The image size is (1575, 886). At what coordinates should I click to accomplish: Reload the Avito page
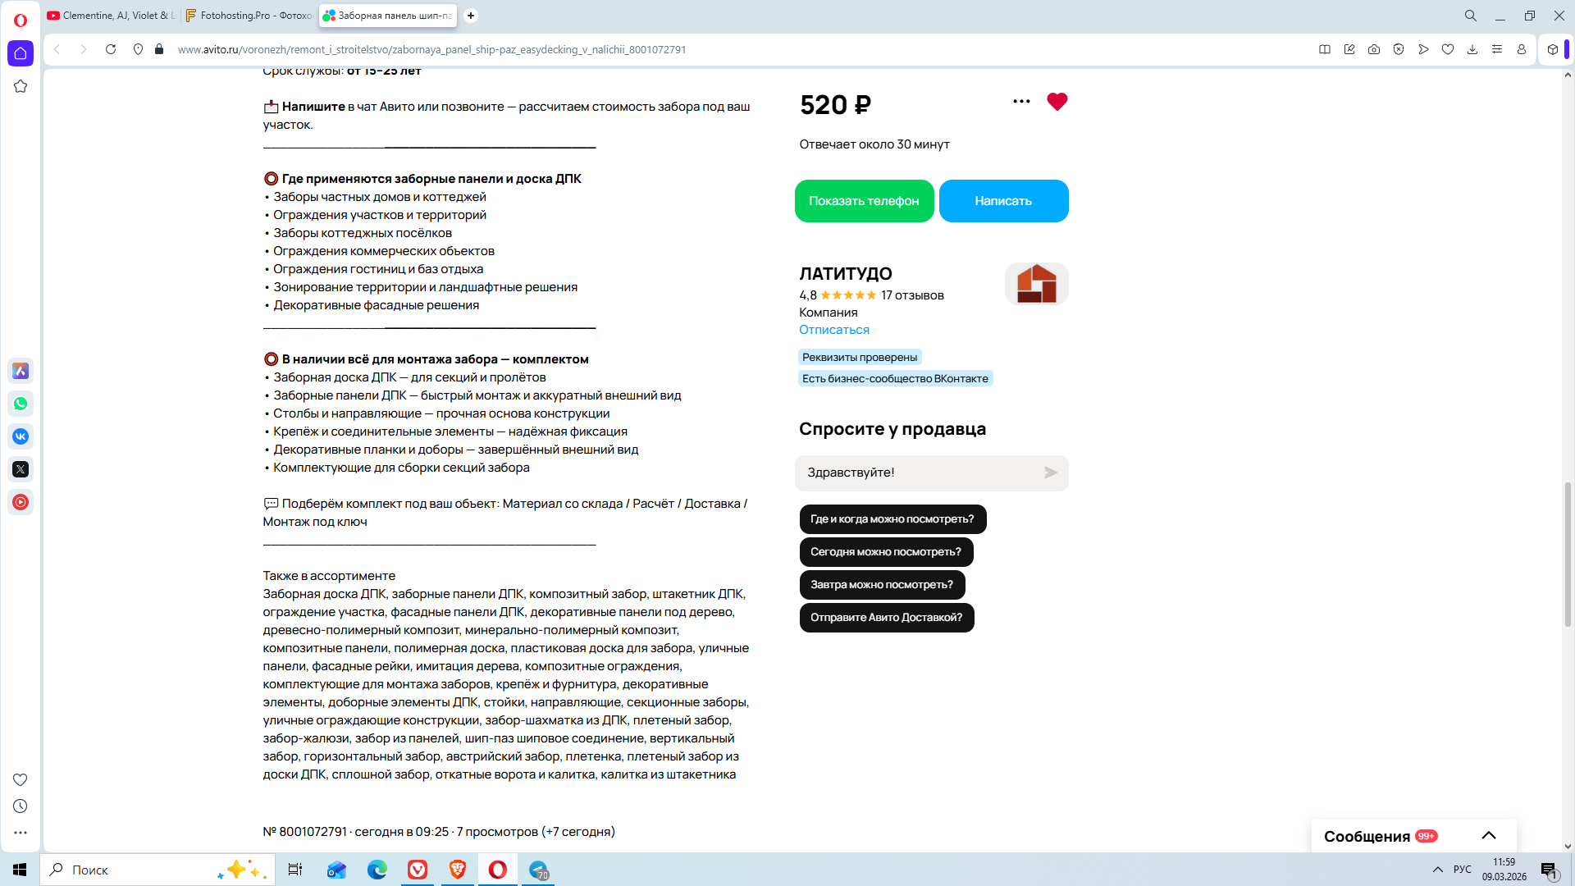111,49
